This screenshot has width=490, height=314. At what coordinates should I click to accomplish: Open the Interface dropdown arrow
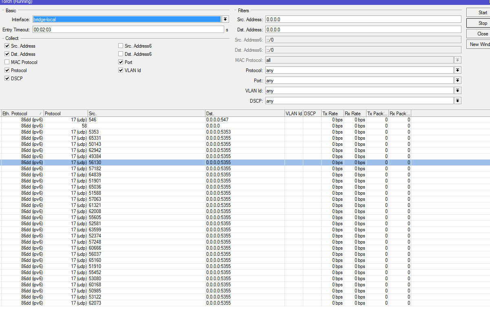tap(225, 20)
